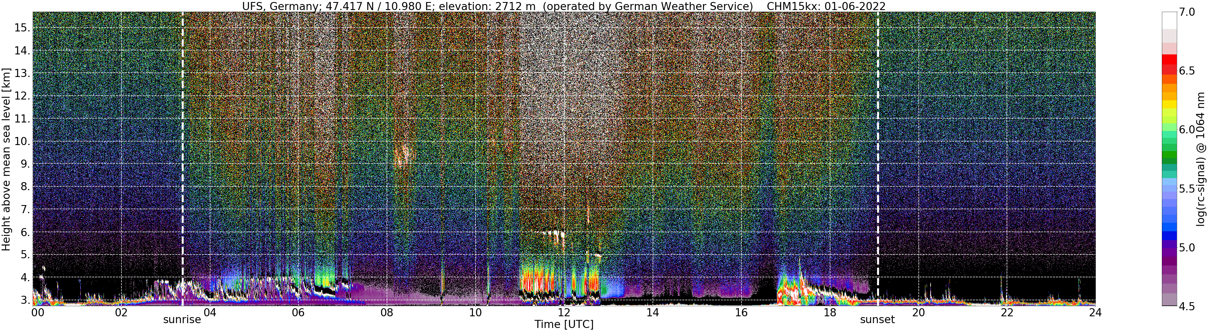Click the height tick label "7."
The width and height of the screenshot is (1209, 332).
click(x=25, y=210)
